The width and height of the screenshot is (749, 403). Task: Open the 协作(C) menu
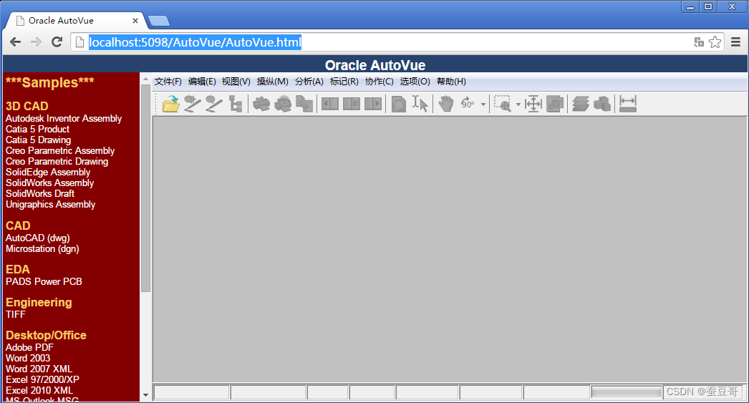click(x=379, y=82)
